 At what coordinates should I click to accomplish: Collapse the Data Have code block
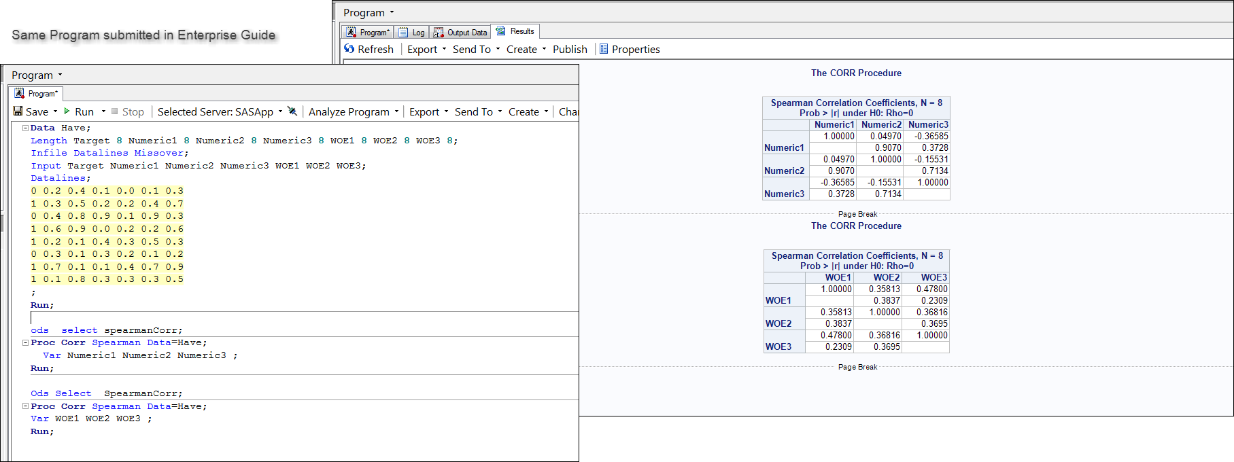click(25, 128)
